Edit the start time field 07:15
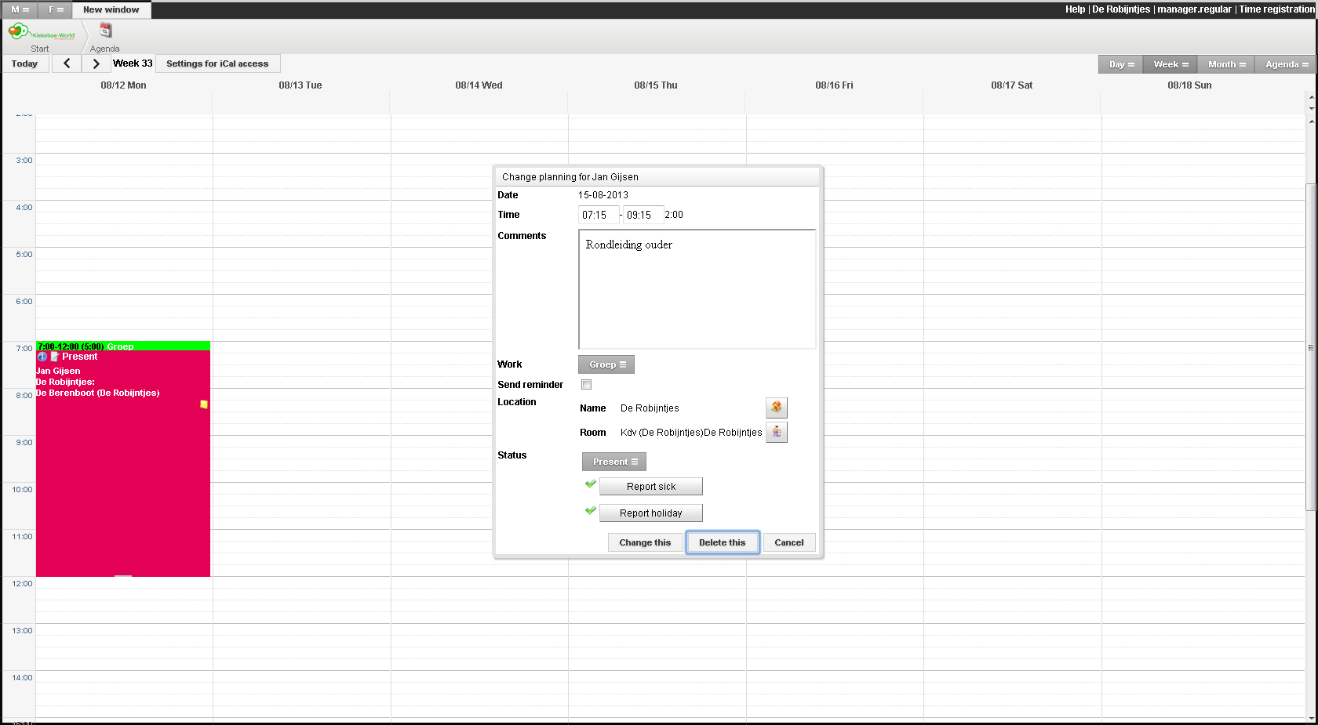 click(x=598, y=215)
